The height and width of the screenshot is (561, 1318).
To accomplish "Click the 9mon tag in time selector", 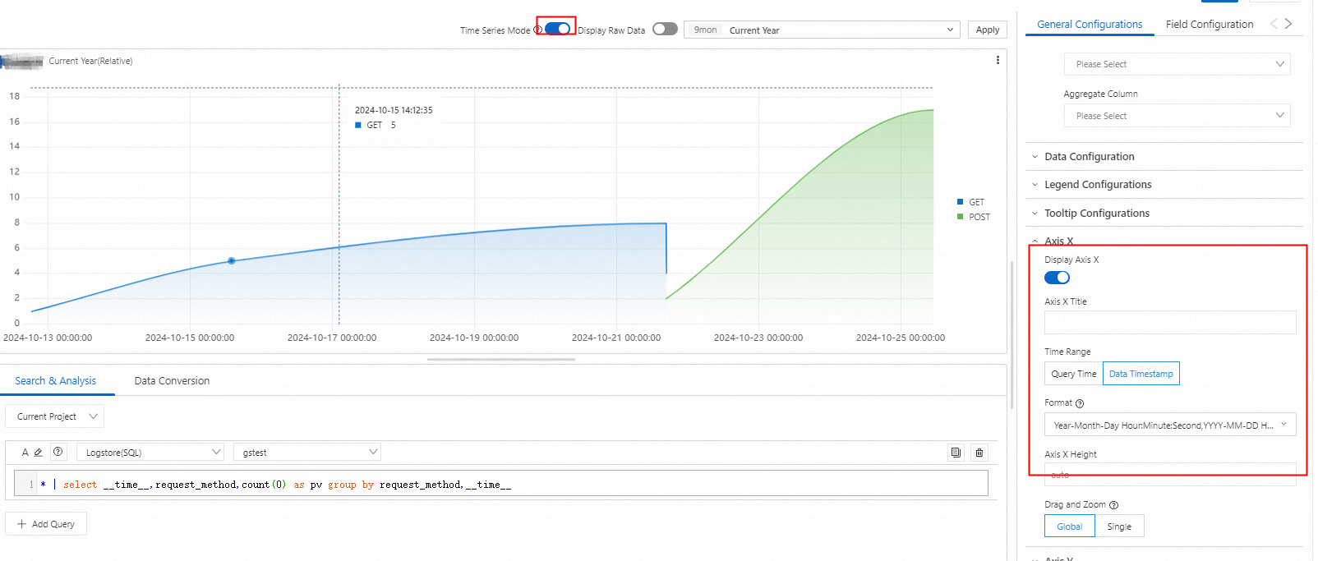I will pyautogui.click(x=705, y=30).
